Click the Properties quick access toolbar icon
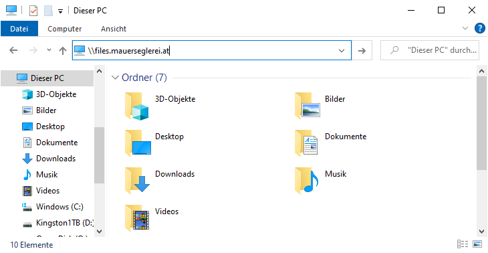Viewport: 488px width, 253px height. [33, 11]
